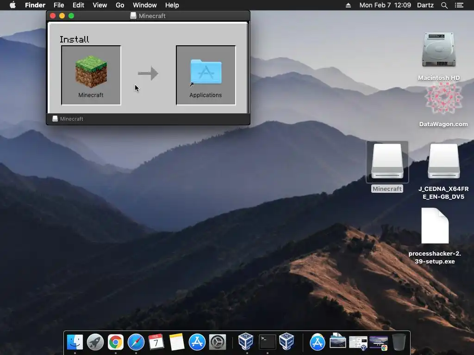Screen dimensions: 474x355
Task: Open Terminal from the Dock
Action: click(x=267, y=342)
